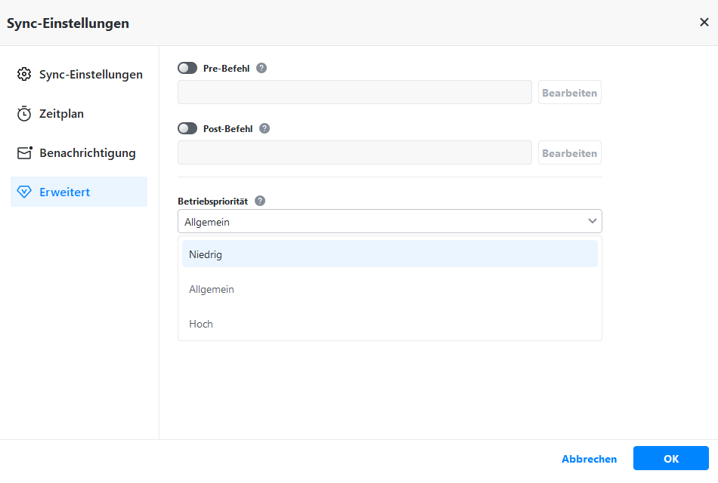Click the diamond icon for Erweitert
This screenshot has height=483, width=718.
click(x=24, y=192)
